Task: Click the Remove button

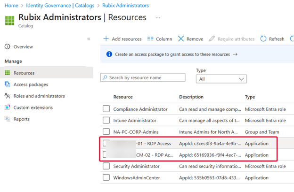Action: point(190,39)
